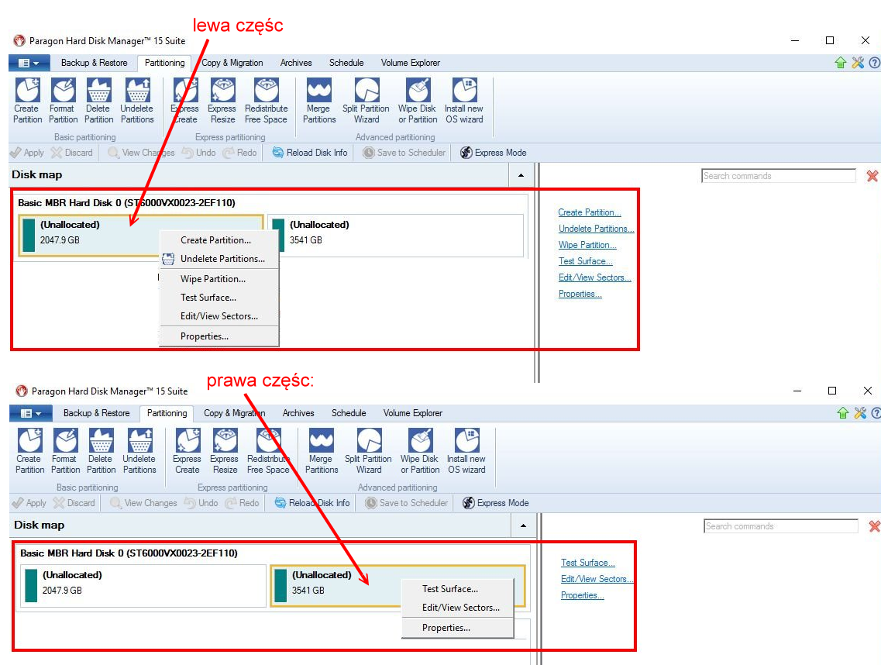Click View Changes in lower window
Screen dimensions: 881x665
click(144, 503)
